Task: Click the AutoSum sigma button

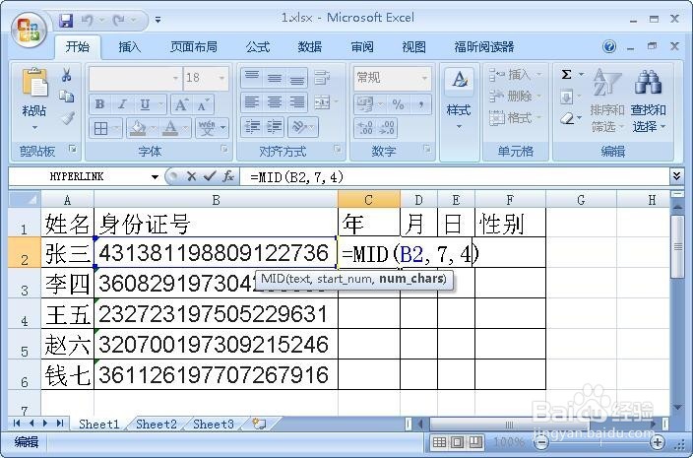Action: pyautogui.click(x=567, y=74)
